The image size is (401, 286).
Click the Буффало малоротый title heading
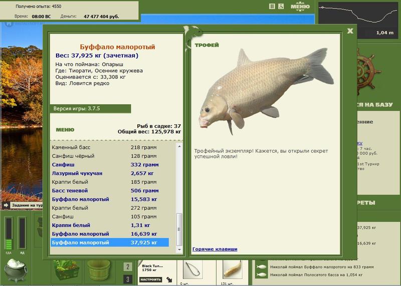pyautogui.click(x=117, y=47)
